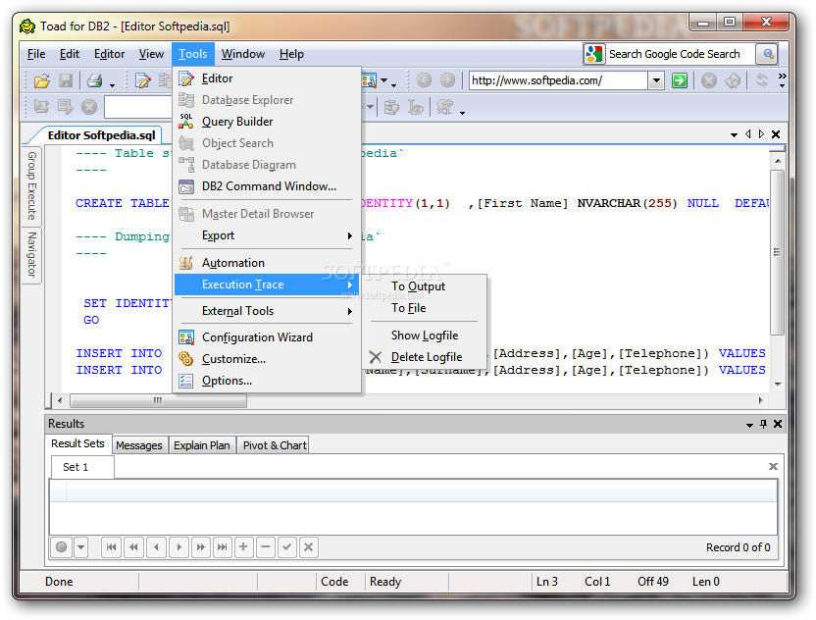
Task: Click the Options checklist icon
Action: pos(186,381)
